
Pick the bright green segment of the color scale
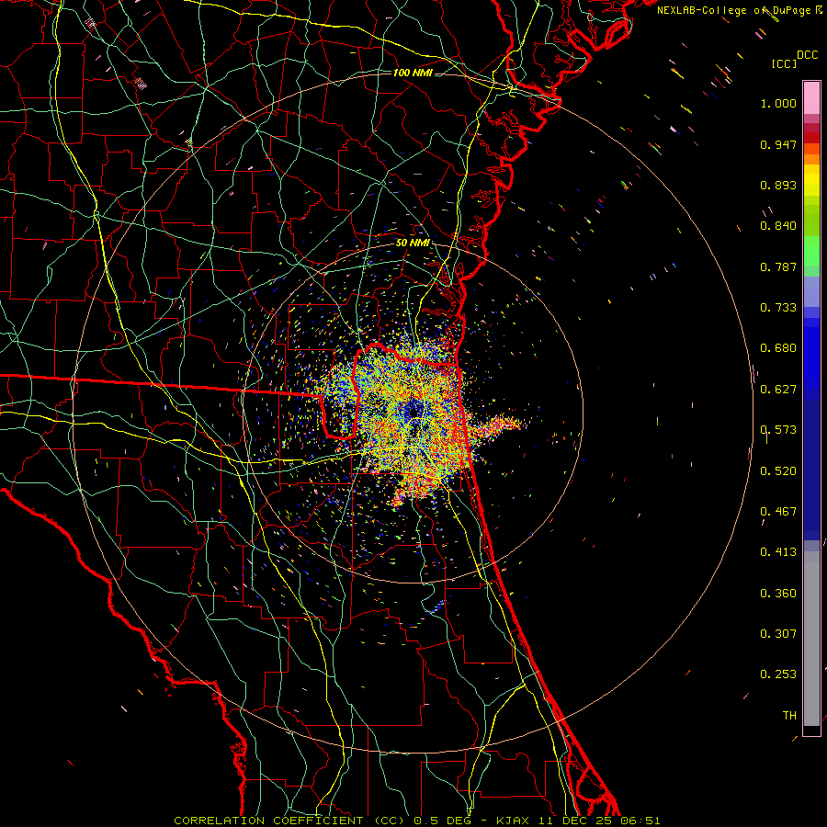point(811,251)
